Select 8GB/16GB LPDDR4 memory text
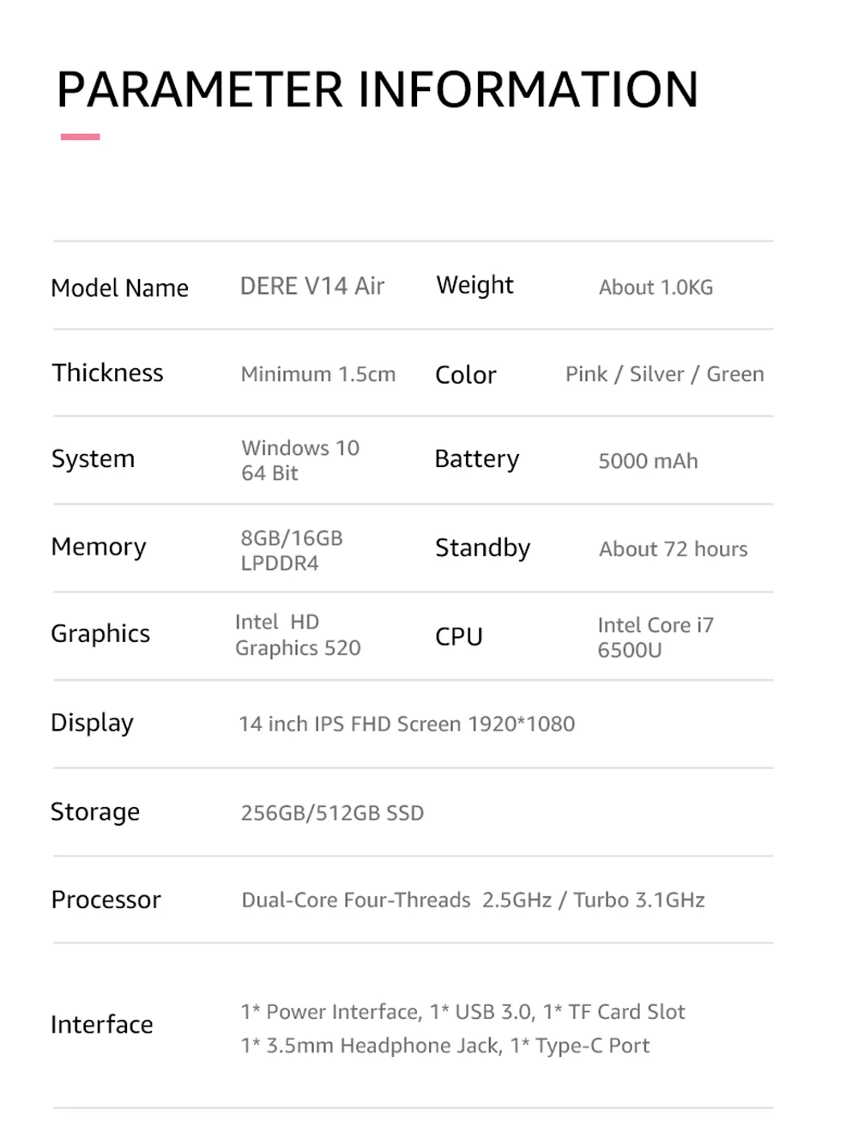This screenshot has height=1146, width=858. tap(291, 550)
